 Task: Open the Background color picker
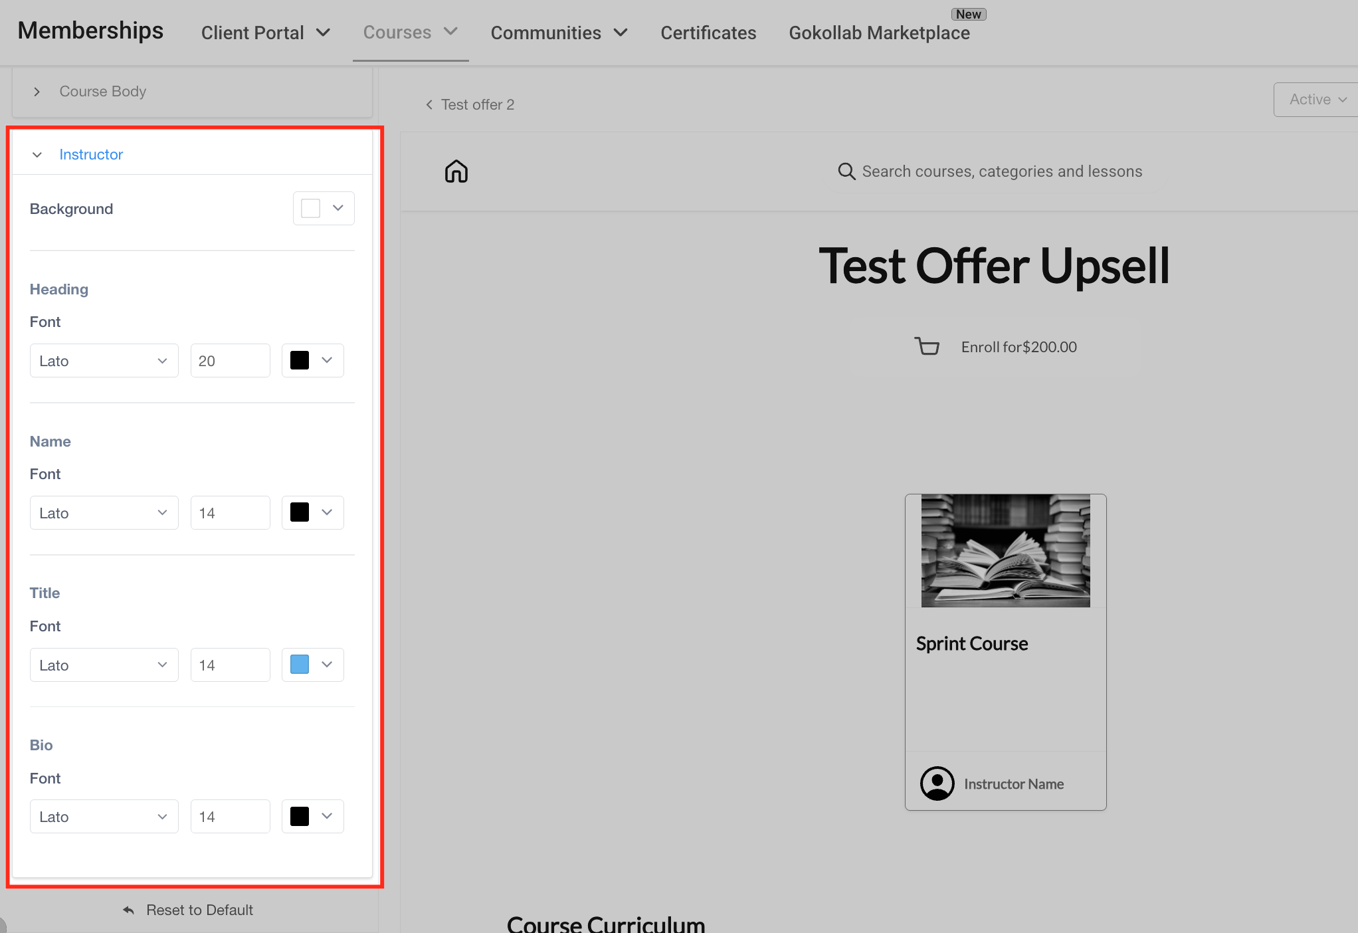click(324, 209)
